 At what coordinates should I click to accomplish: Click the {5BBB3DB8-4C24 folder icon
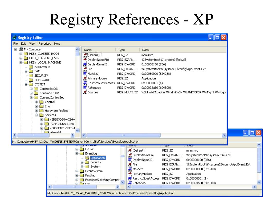47,120
